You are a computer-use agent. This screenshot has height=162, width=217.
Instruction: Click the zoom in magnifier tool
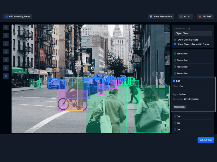[x=6, y=27]
